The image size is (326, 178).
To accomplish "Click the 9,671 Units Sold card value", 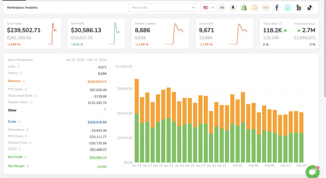I will pyautogui.click(x=207, y=30).
